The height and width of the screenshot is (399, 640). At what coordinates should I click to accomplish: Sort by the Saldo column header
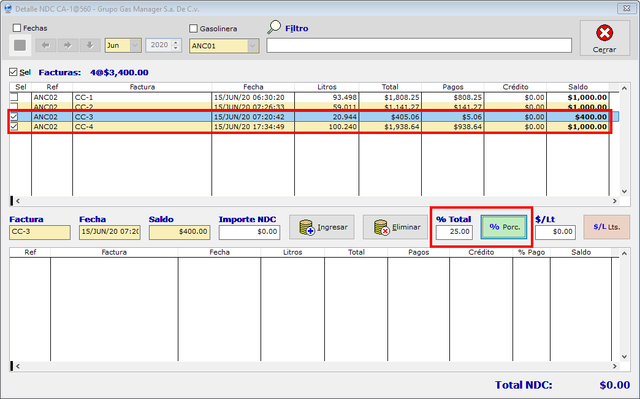click(577, 87)
